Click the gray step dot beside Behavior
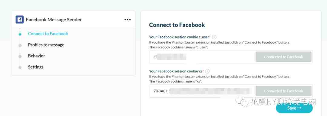327x116 pixels. click(x=20, y=56)
